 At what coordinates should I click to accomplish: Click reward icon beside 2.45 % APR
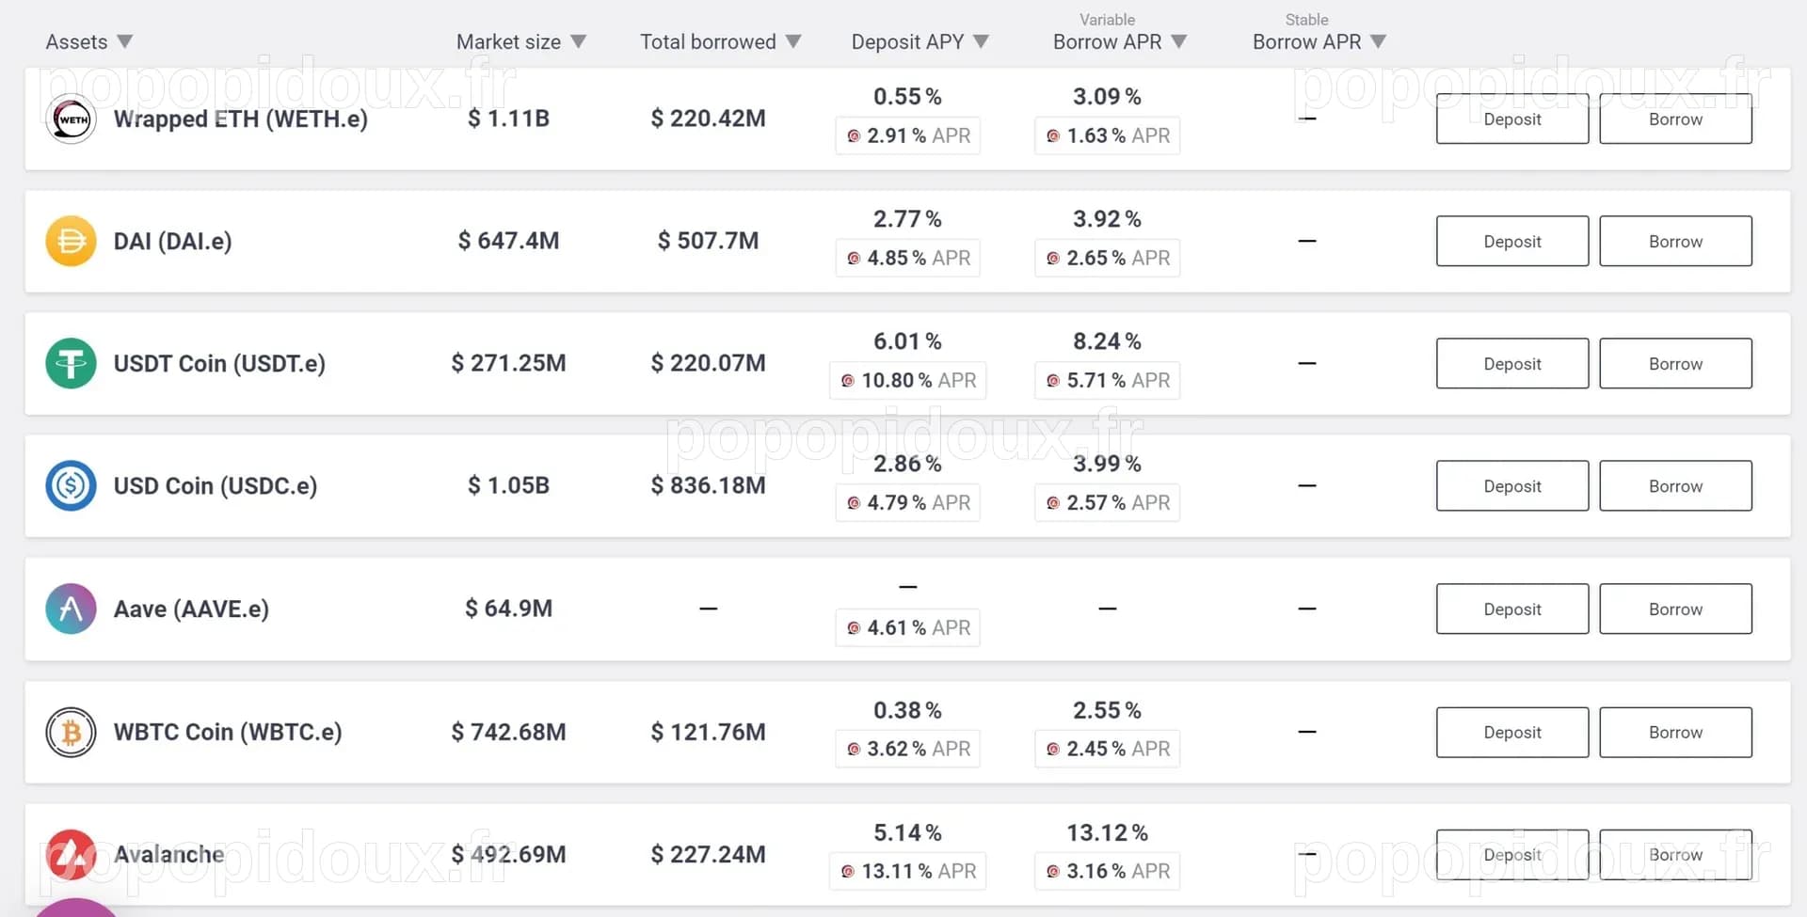click(1053, 750)
